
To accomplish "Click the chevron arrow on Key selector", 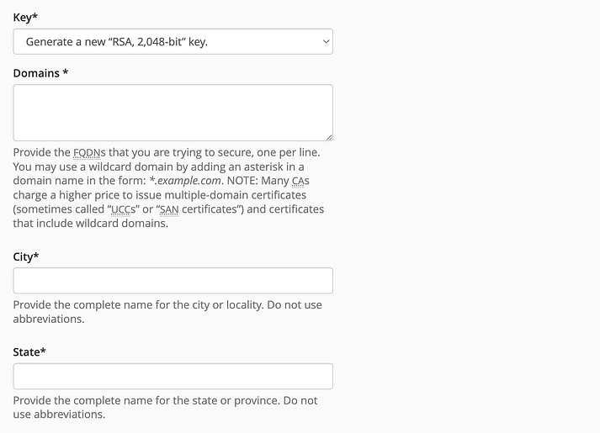I will (326, 41).
